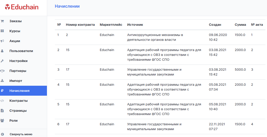Click the Educhain logo

pos(22,7)
